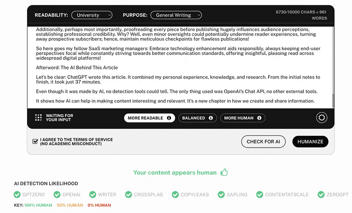Click the More Readable info icon
The image size is (352, 213).
pyautogui.click(x=169, y=118)
